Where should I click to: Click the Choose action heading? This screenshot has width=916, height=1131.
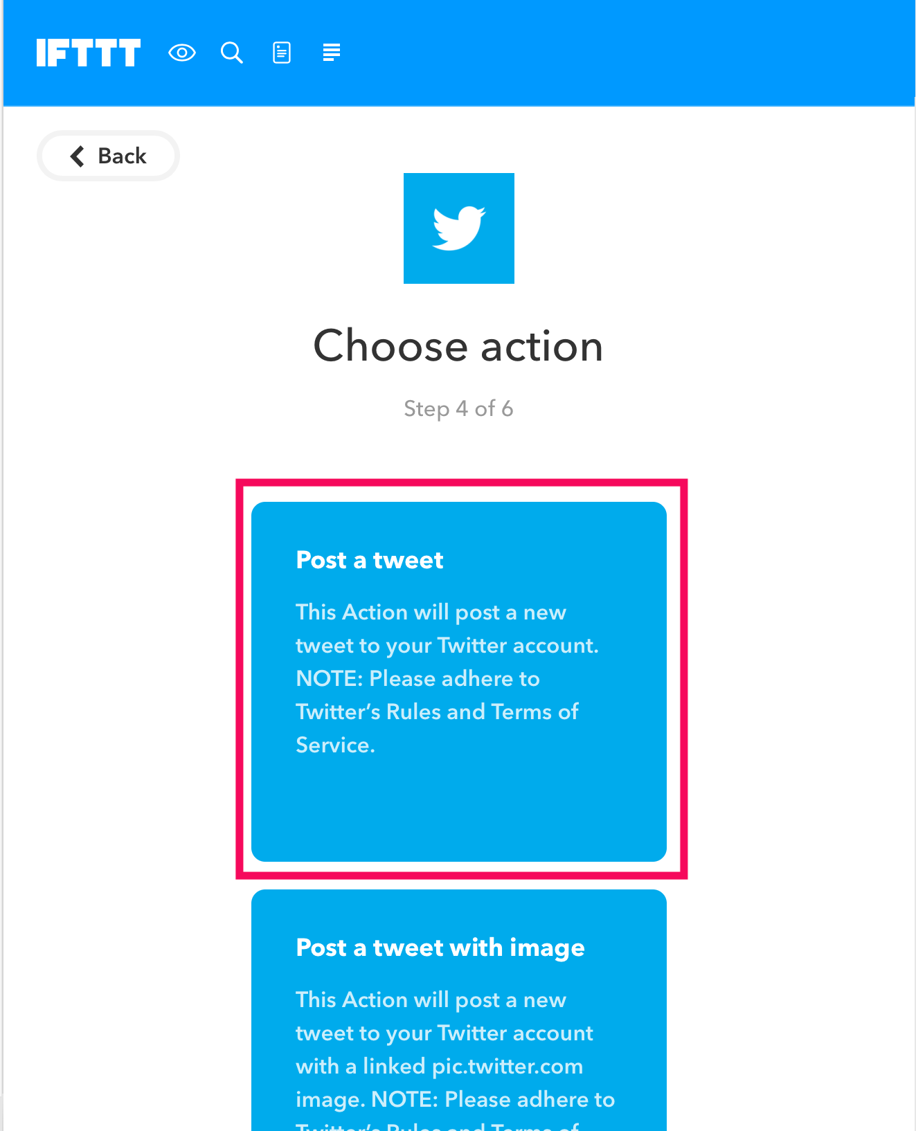[458, 345]
